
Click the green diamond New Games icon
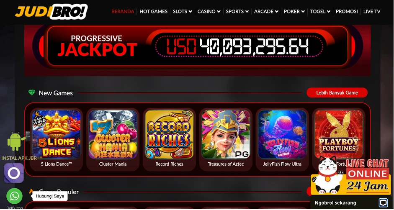click(x=32, y=93)
